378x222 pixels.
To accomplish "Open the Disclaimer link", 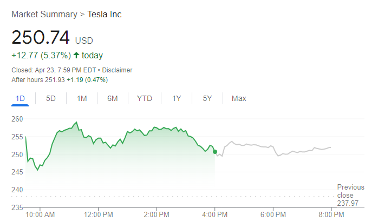I will 118,70.
